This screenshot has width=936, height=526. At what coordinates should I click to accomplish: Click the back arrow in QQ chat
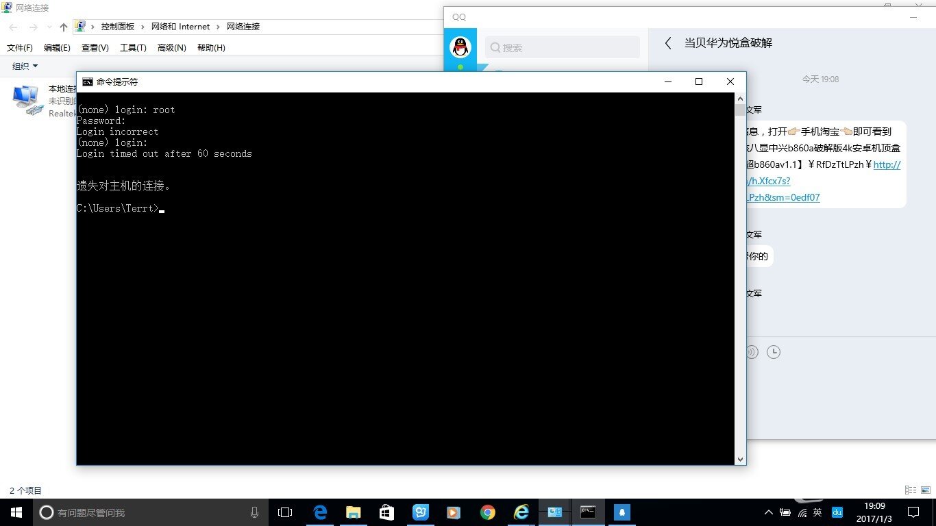[x=668, y=43]
